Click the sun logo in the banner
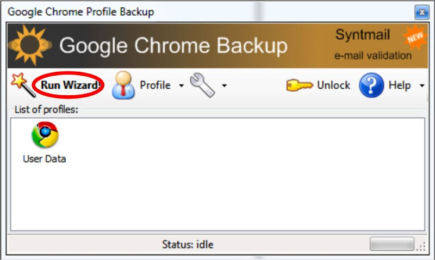435x260 pixels. tap(30, 45)
